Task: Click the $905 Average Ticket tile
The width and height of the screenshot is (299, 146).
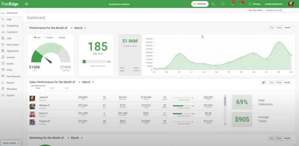Action: pyautogui.click(x=242, y=119)
